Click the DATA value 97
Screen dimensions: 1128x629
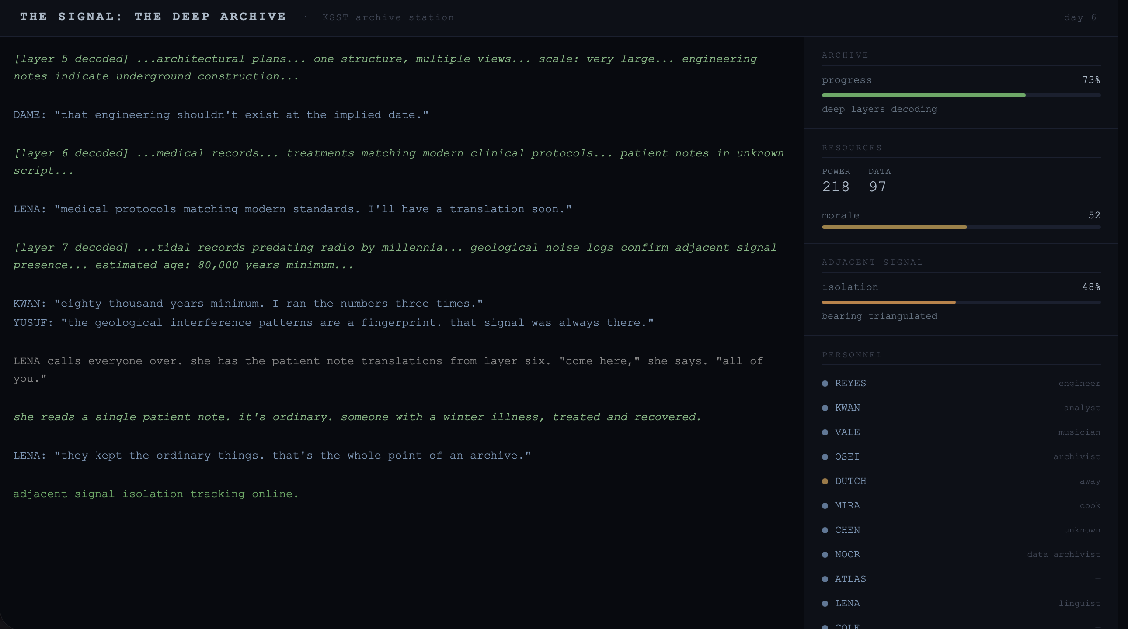tap(877, 187)
